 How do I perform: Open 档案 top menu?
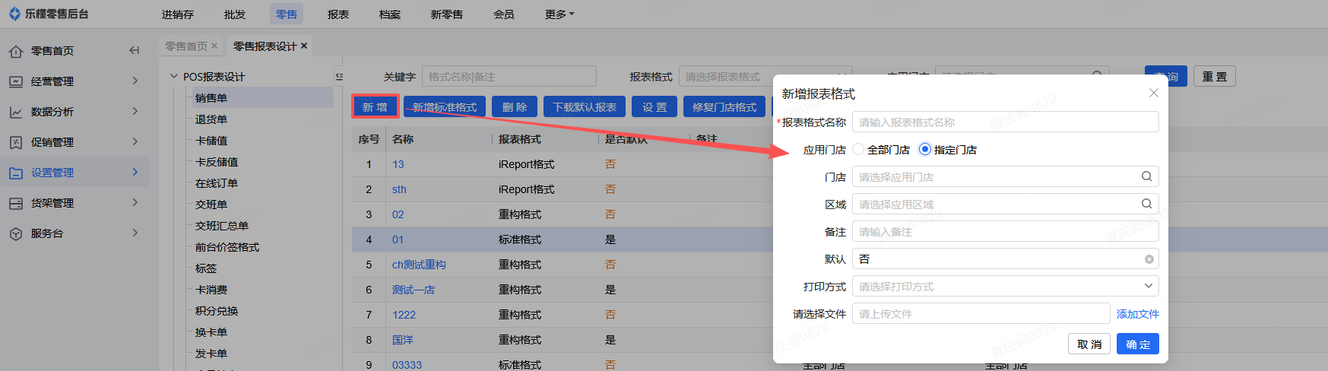pyautogui.click(x=390, y=14)
